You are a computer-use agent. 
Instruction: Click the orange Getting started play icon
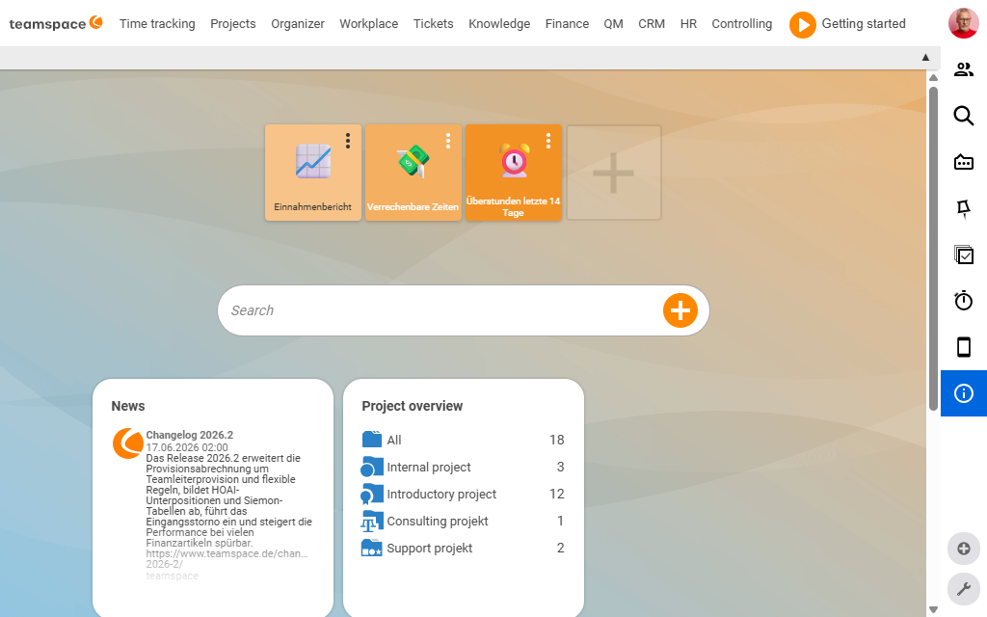coord(803,25)
